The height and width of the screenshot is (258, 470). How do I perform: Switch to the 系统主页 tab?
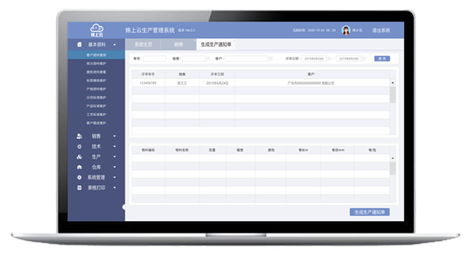pos(143,45)
